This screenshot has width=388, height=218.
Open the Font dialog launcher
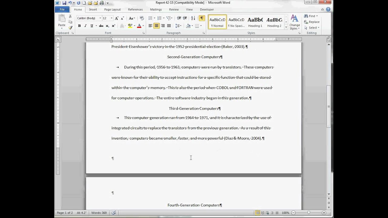click(143, 33)
